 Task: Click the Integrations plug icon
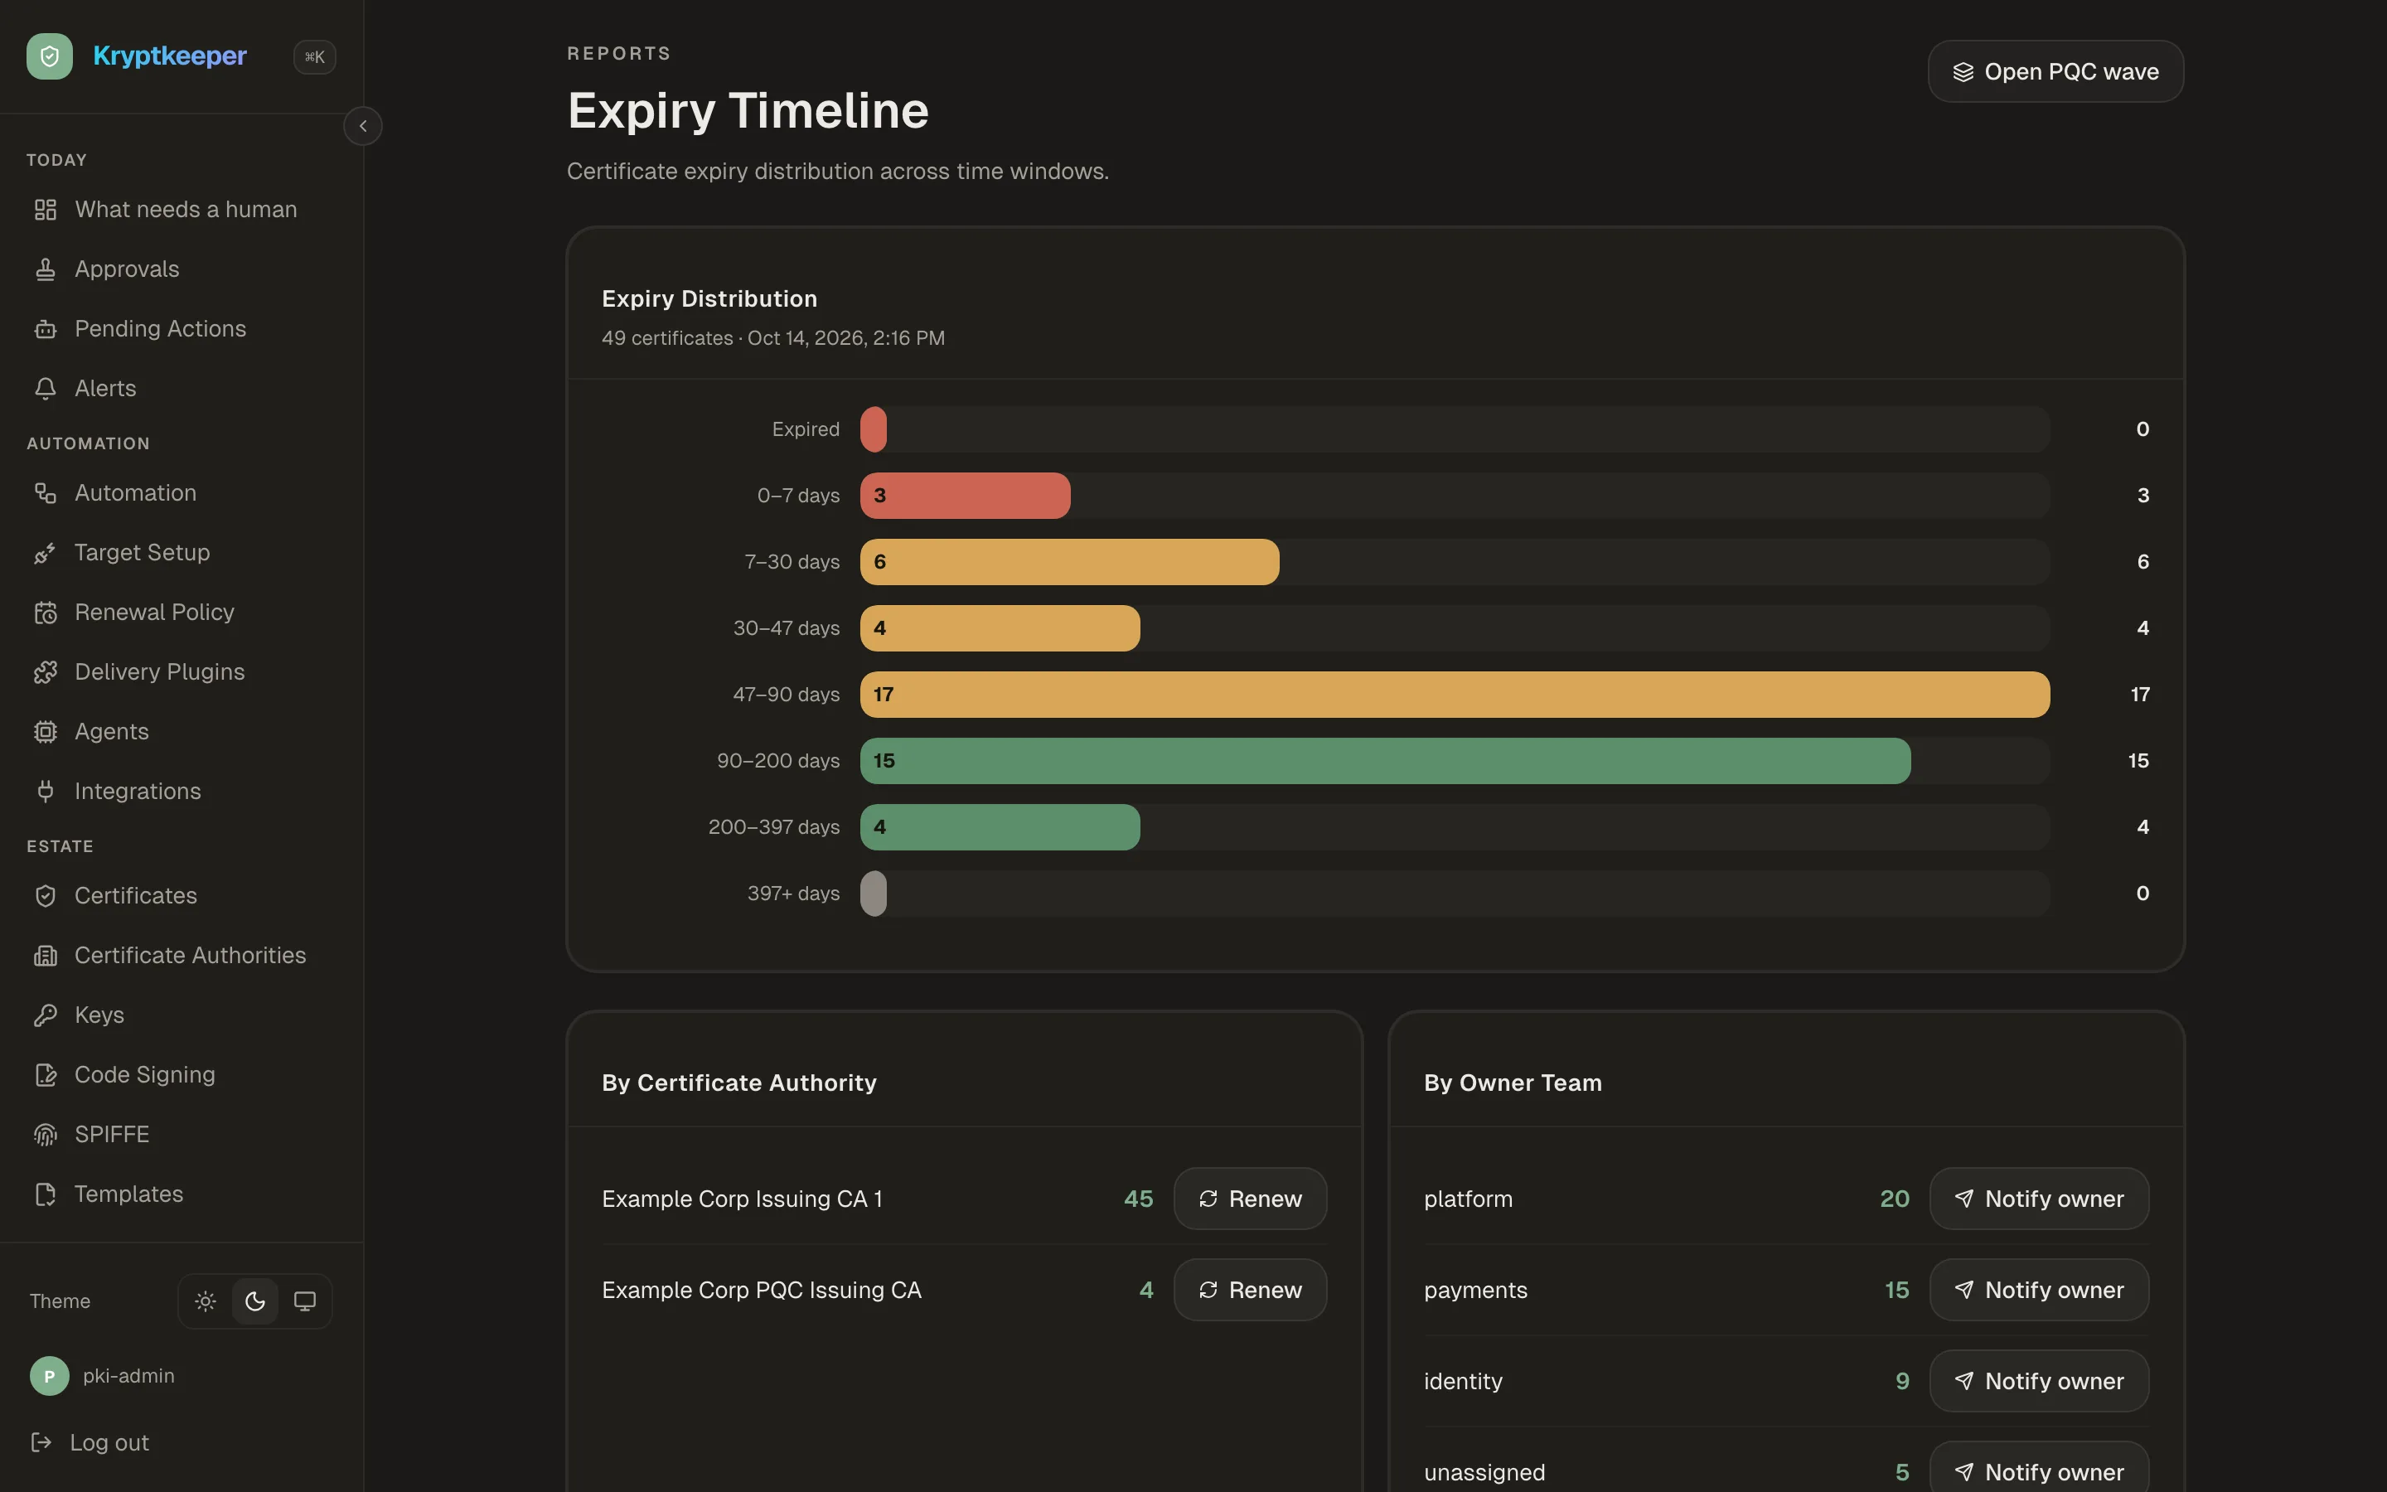point(46,792)
